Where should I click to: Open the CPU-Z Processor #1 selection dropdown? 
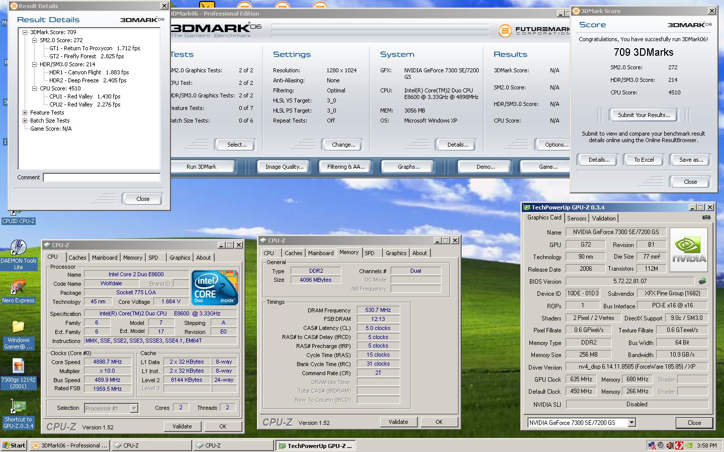click(x=134, y=408)
